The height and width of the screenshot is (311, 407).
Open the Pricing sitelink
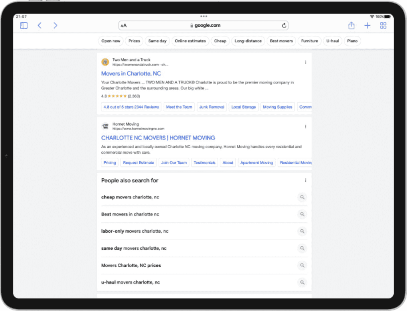coord(110,163)
